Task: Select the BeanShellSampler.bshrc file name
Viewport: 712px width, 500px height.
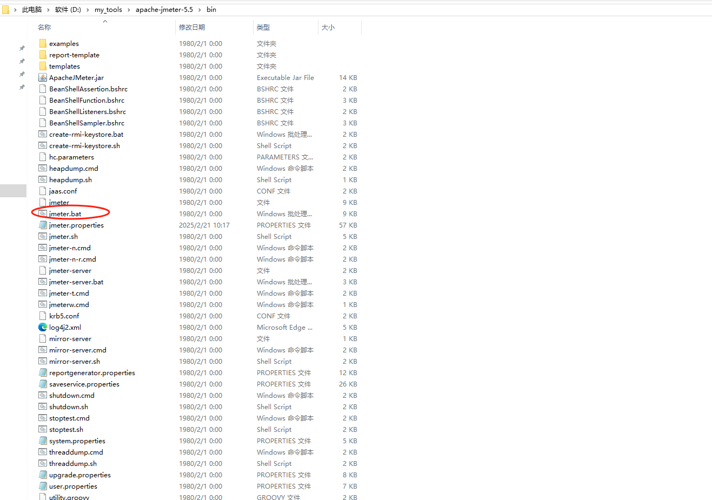Action: tap(86, 123)
